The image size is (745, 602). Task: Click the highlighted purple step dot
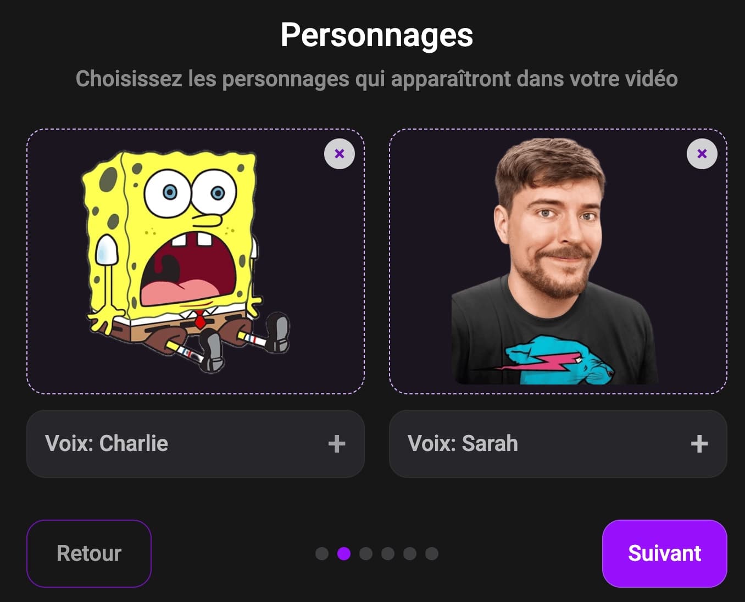(x=344, y=554)
